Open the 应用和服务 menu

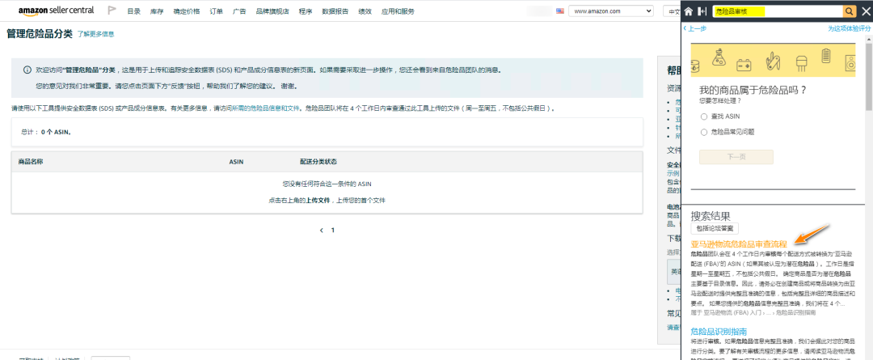point(398,11)
